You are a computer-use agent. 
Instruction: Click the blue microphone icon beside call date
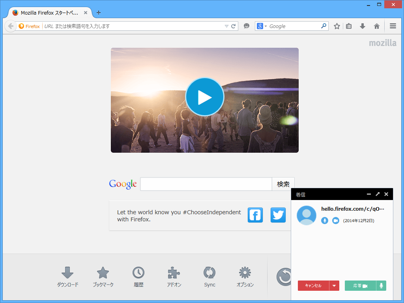(325, 221)
